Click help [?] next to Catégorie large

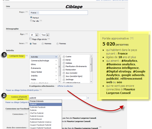coord(26,56)
